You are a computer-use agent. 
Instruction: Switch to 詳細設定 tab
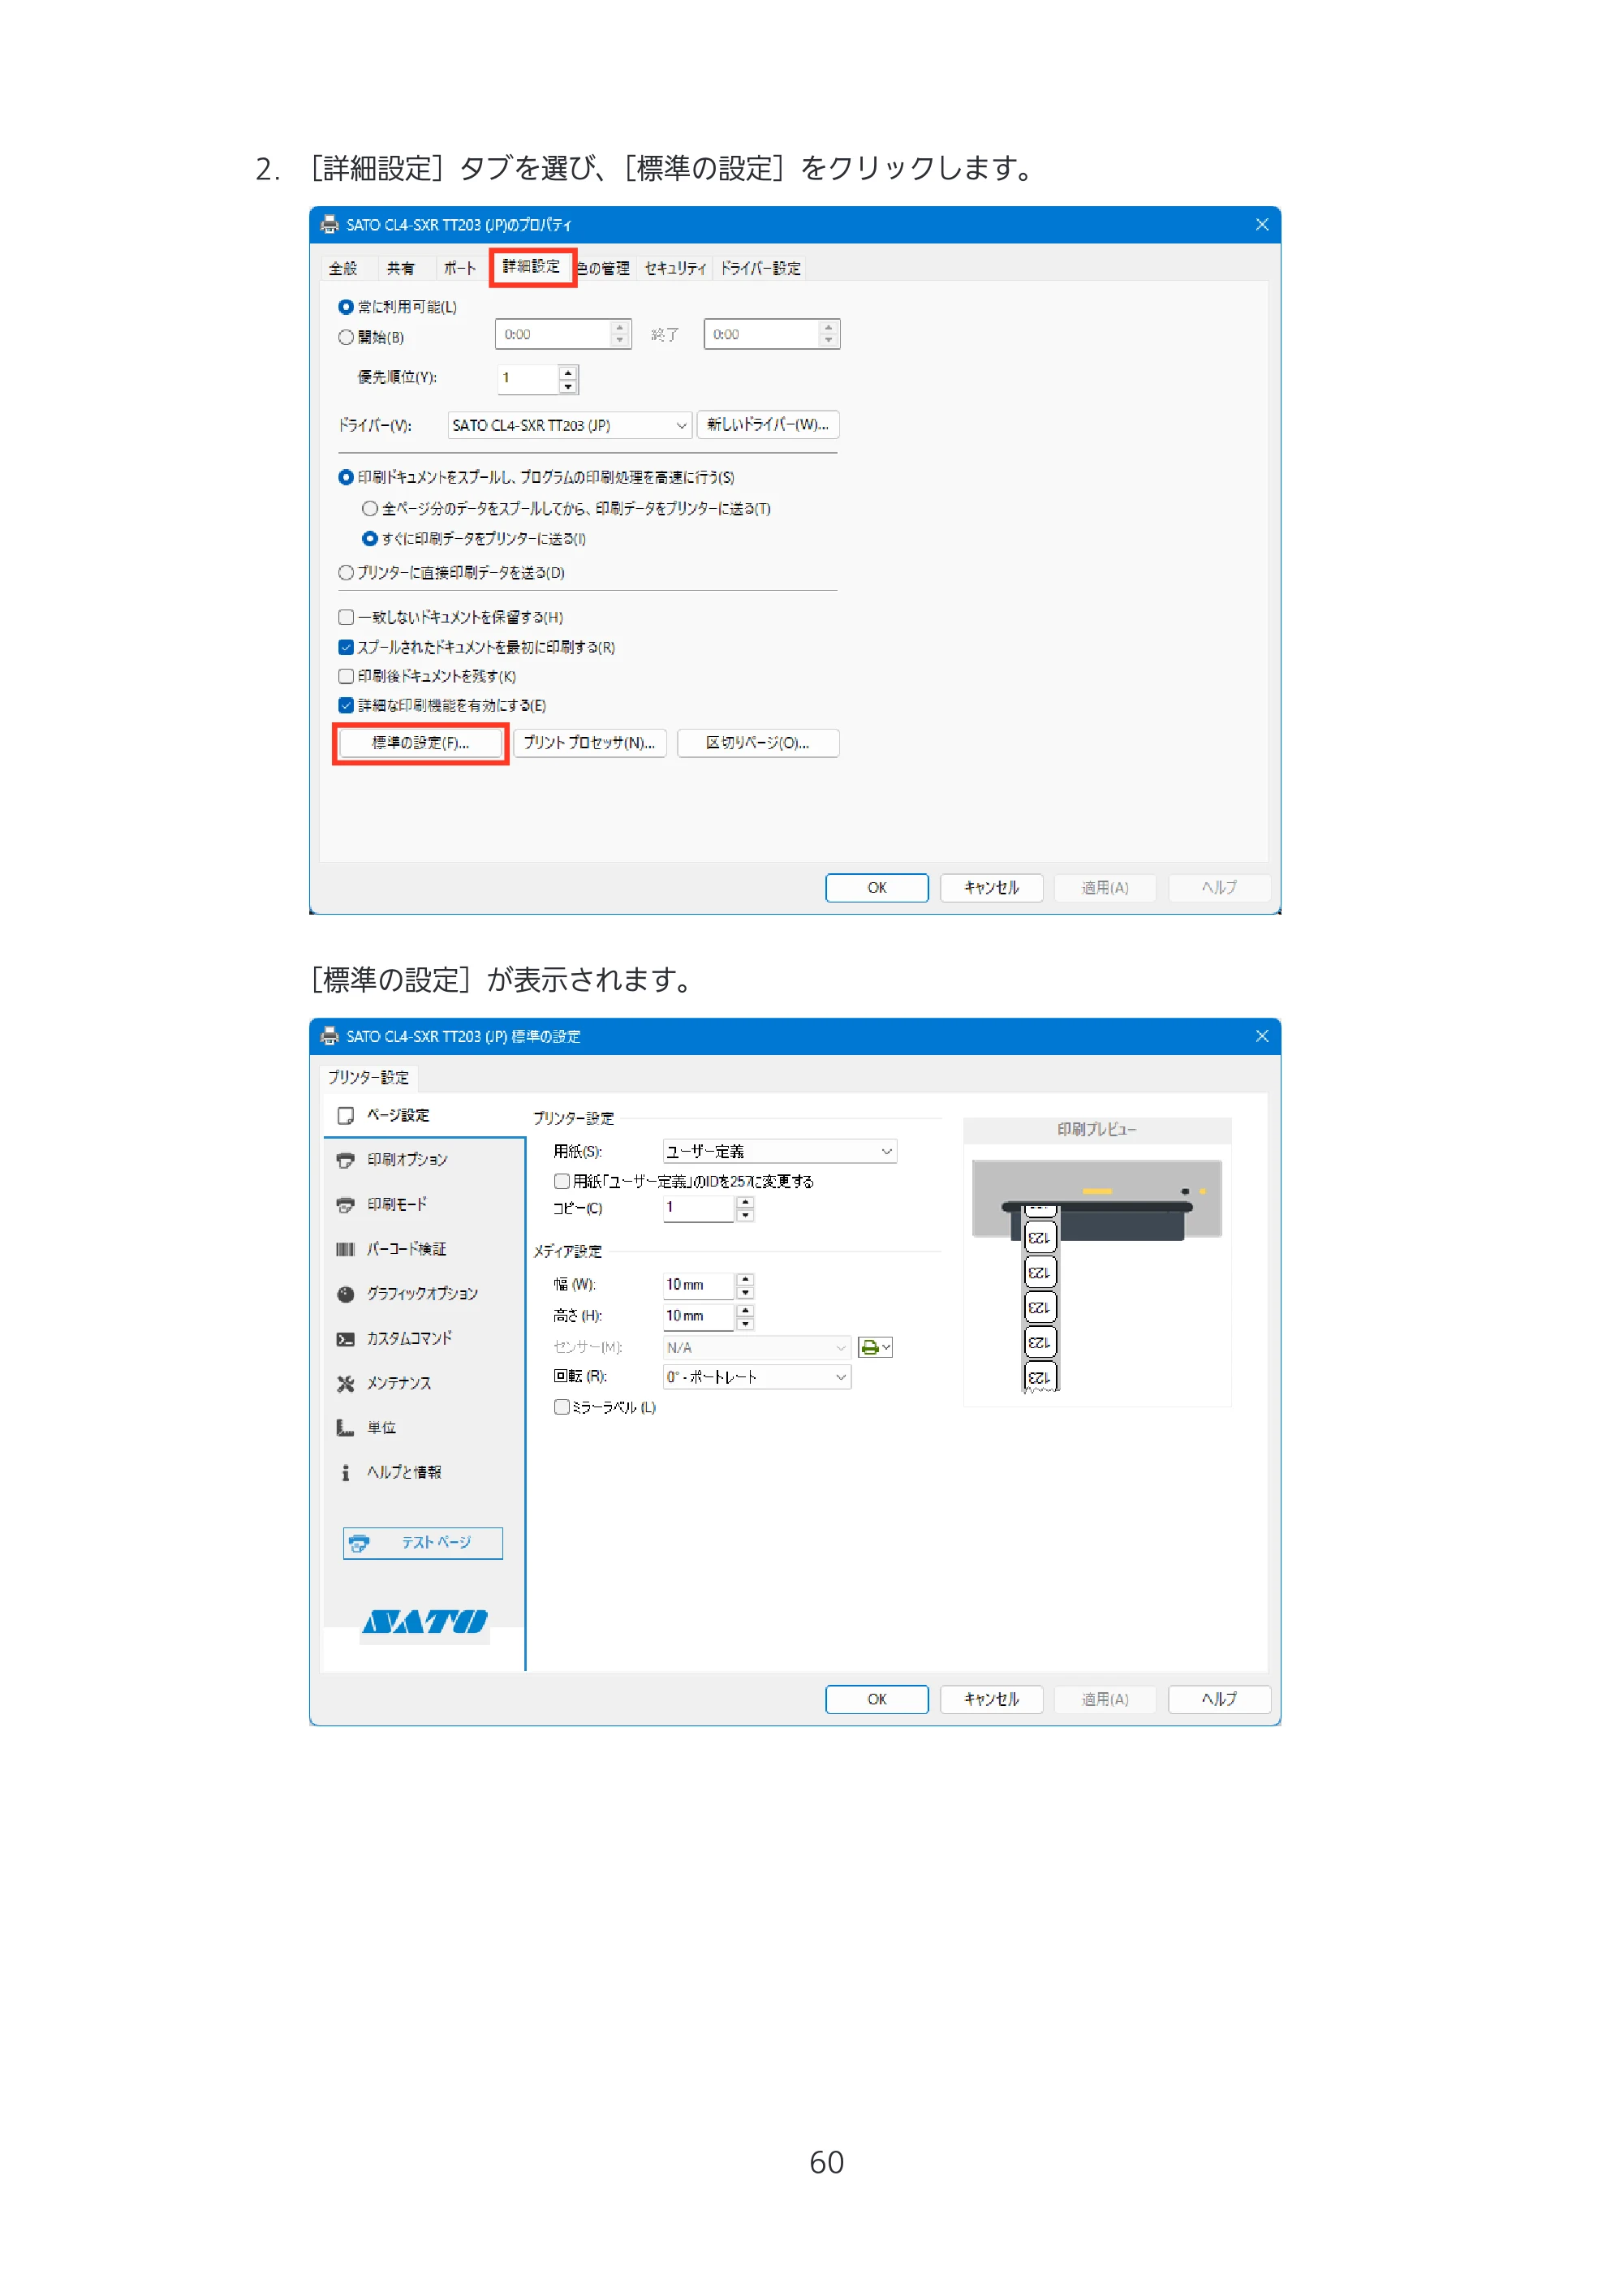click(x=532, y=267)
